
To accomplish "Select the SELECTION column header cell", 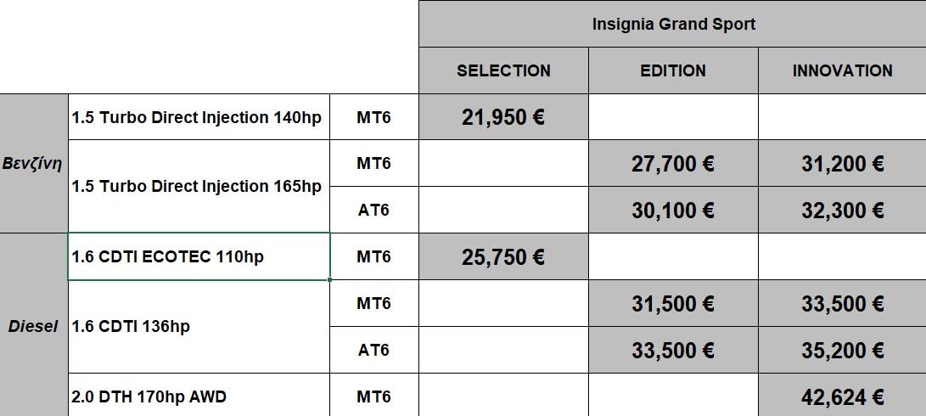I will (x=503, y=70).
